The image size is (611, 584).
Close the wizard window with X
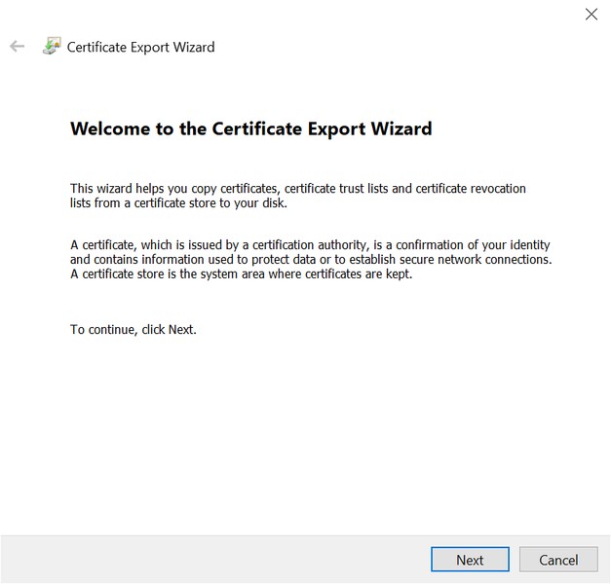click(x=592, y=15)
